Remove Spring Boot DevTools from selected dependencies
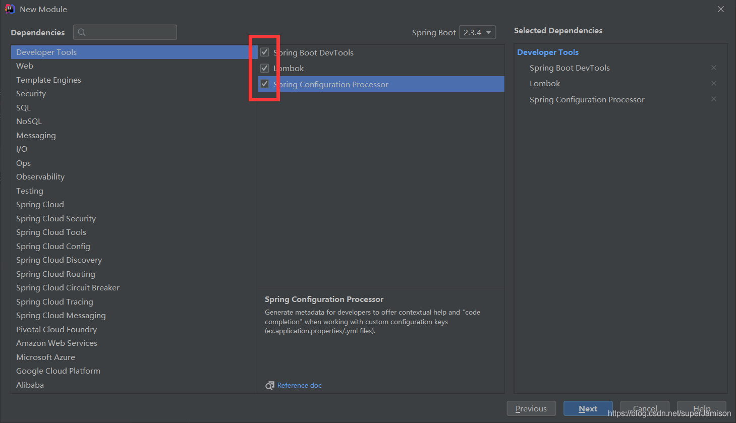The width and height of the screenshot is (736, 423). pos(714,68)
